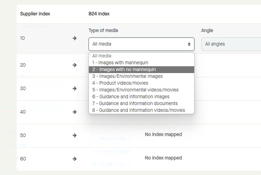Viewport: 261px width, 175px height.
Task: Open the Angle dropdown showing All angles
Action: 231,44
